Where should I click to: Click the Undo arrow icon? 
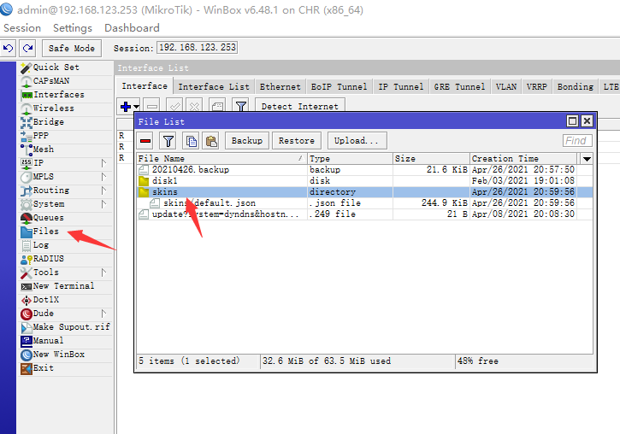(8, 48)
